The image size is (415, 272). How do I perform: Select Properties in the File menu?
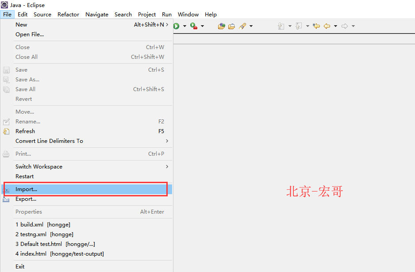coord(87,212)
